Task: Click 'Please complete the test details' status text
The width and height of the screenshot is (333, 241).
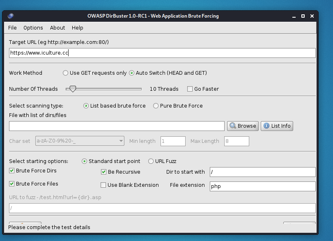Action: [49, 227]
